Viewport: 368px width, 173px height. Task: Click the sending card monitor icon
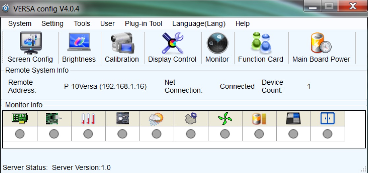point(20,119)
